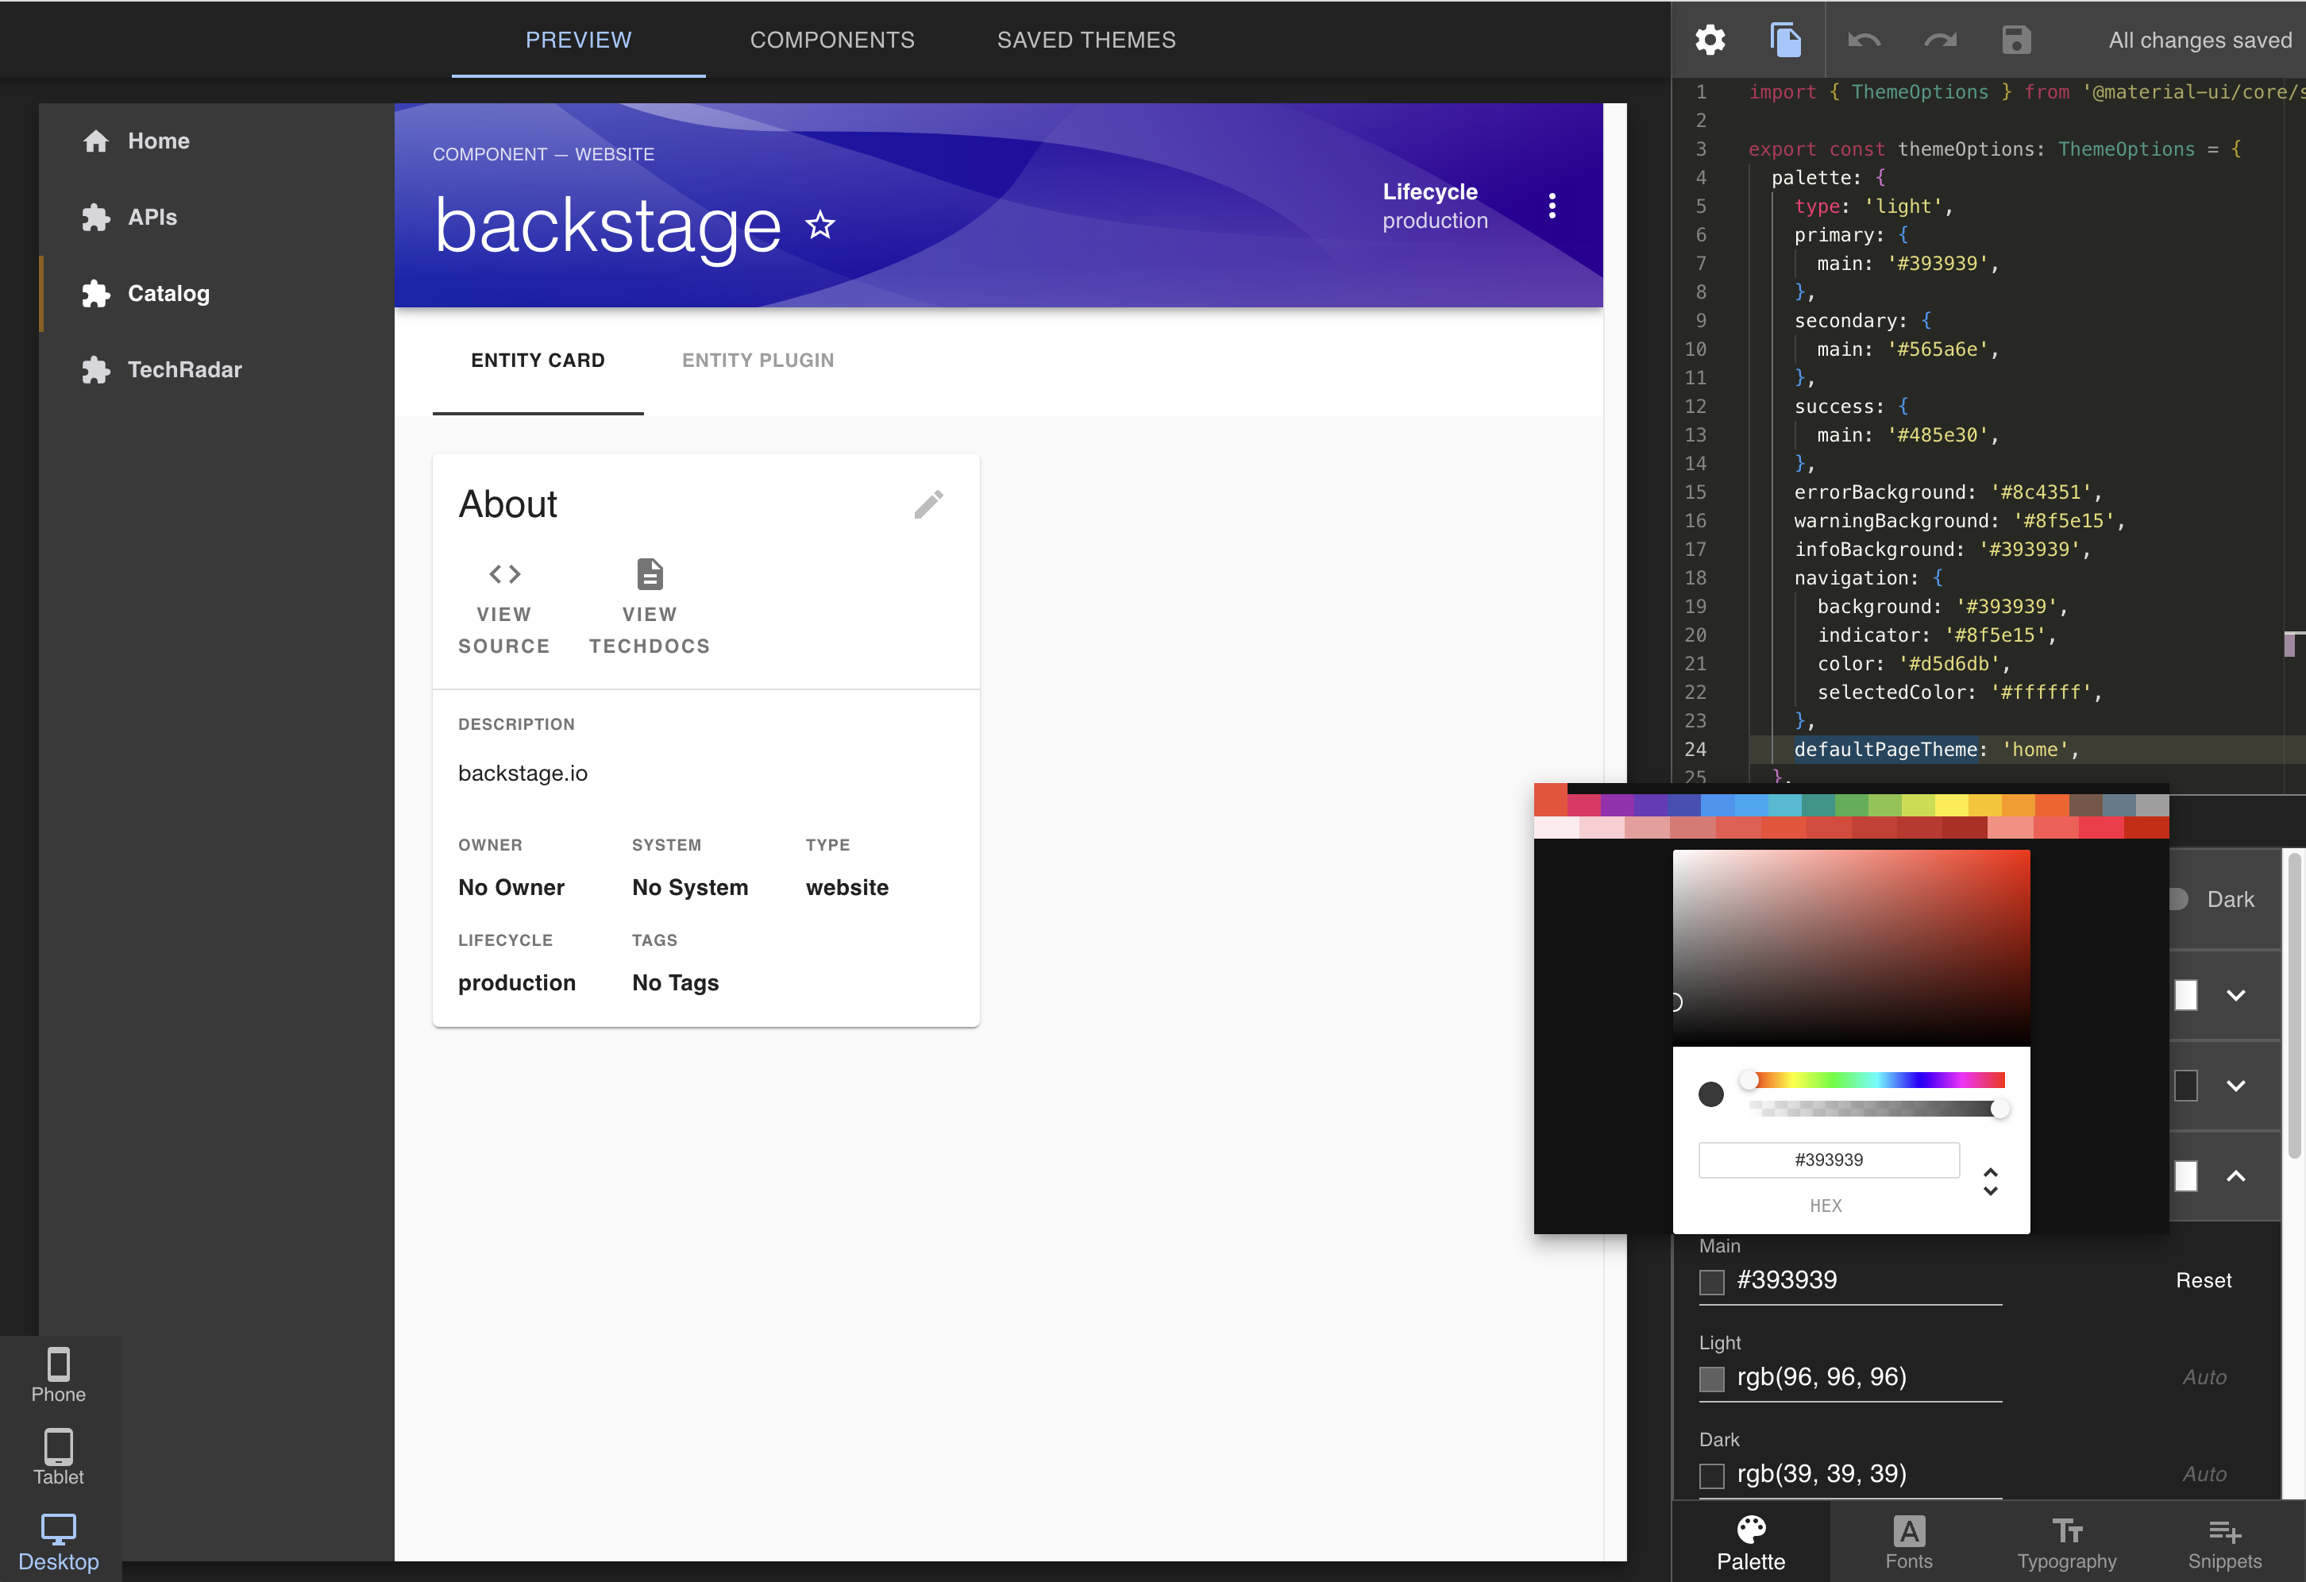Switch preview to Tablet size
This screenshot has height=1582, width=2306.
[x=59, y=1457]
